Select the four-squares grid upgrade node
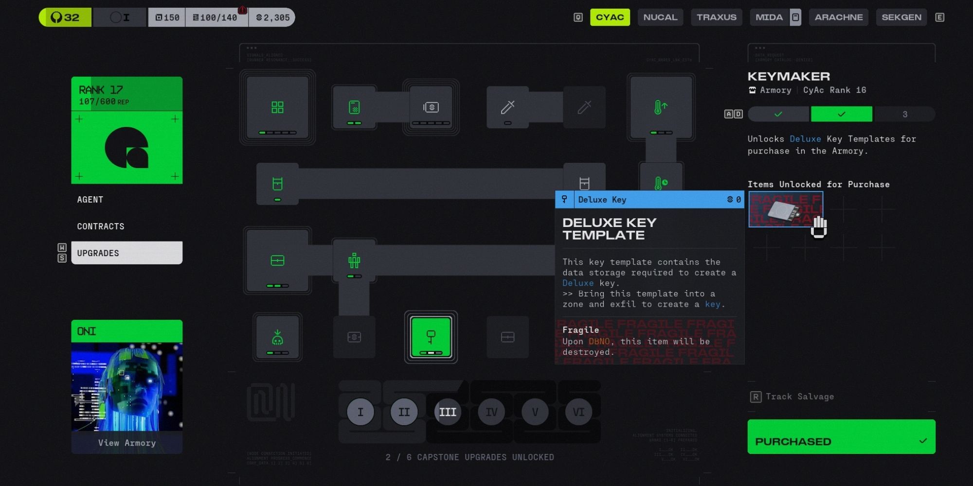 tap(277, 107)
